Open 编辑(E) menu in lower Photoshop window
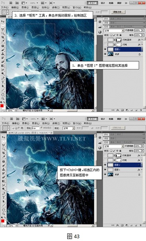This screenshot has width=146, height=241. click(15, 123)
